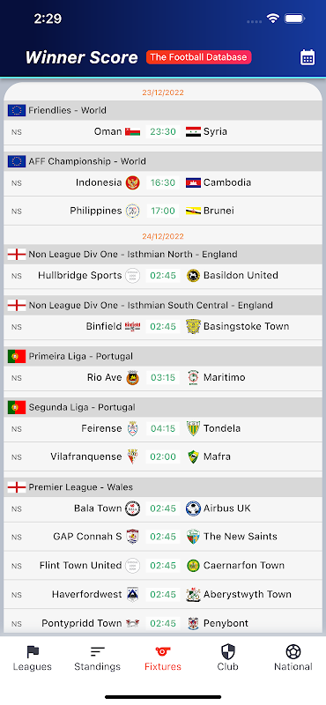Select the Fixtures whistle icon
The height and width of the screenshot is (705, 326).
pyautogui.click(x=163, y=651)
